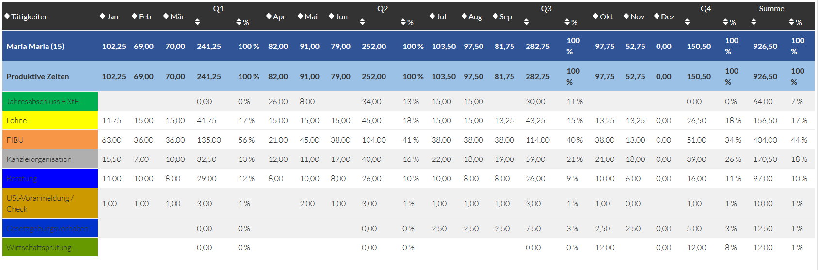Click Gesetzgebungsvorhaben total value 12,50
The image size is (818, 270).
tap(763, 228)
